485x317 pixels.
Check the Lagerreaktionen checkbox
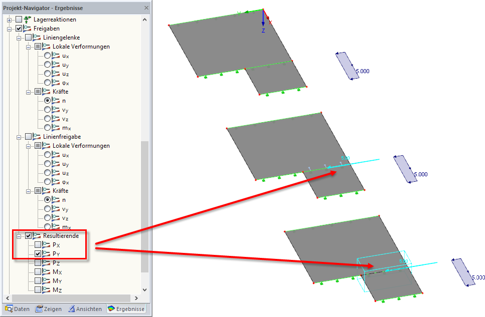click(x=19, y=20)
